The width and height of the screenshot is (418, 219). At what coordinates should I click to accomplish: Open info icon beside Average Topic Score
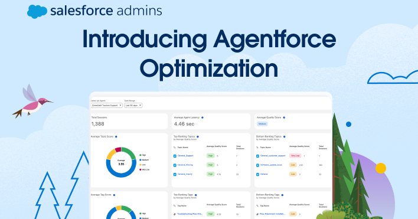coord(116,137)
